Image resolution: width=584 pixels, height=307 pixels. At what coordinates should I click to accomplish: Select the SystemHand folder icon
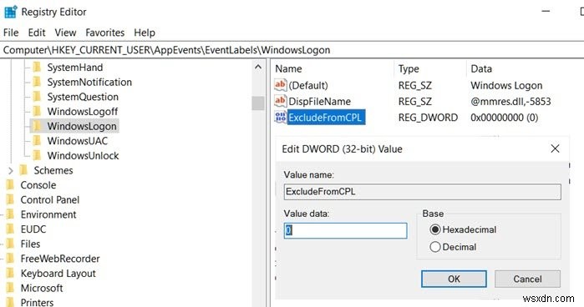(37, 68)
